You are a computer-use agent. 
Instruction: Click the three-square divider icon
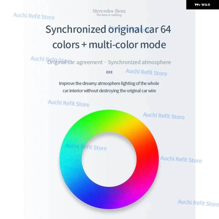click(x=109, y=72)
